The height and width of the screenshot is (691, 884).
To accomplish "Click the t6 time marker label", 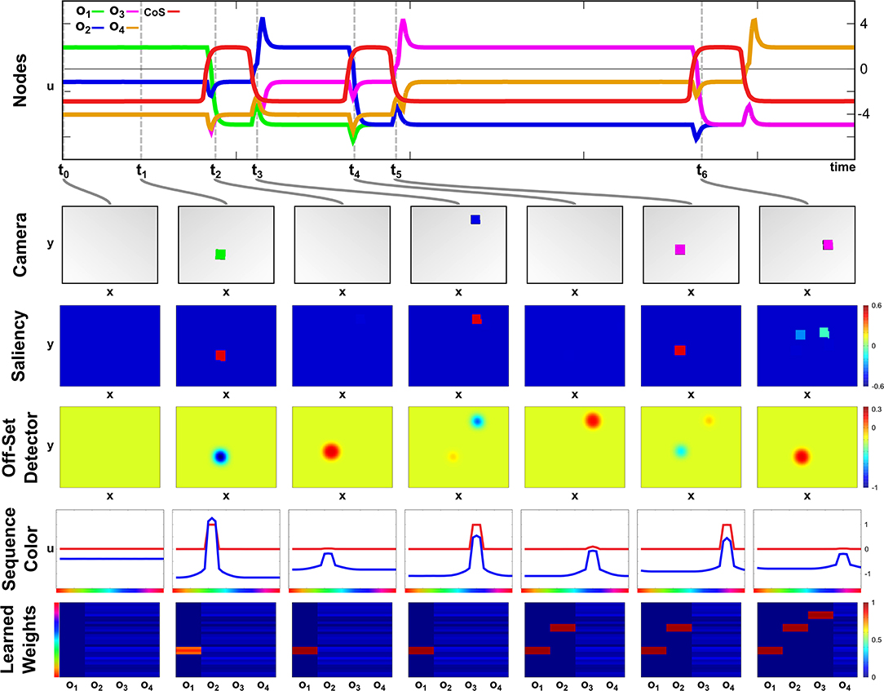I will pos(701,170).
